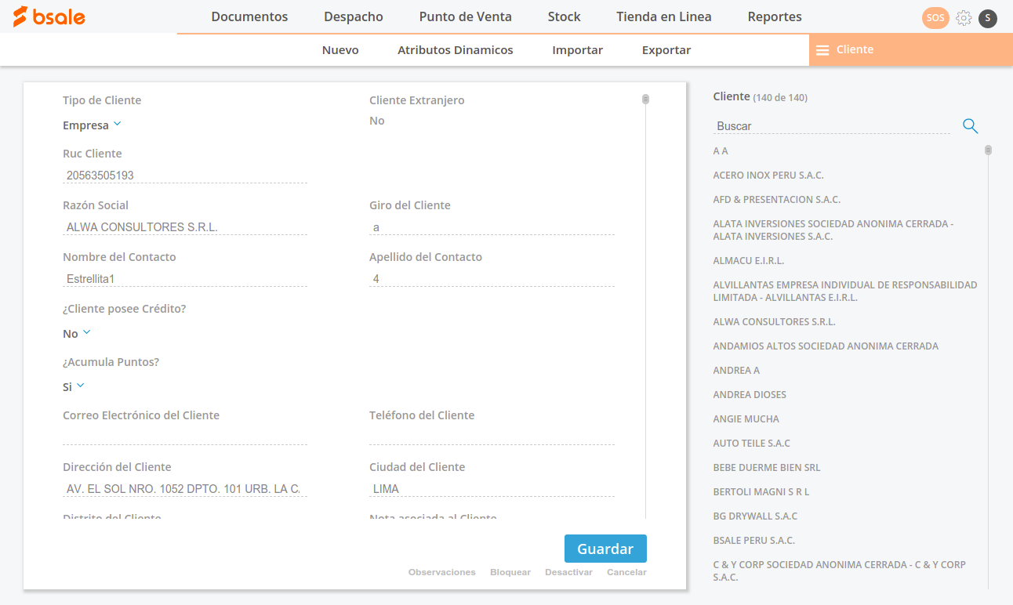Click the Razón Social text field
This screenshot has height=605, width=1013.
[x=185, y=227]
